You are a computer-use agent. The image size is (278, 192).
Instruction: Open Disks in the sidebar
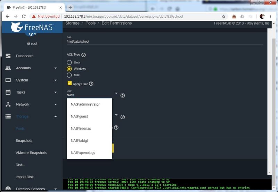[20, 165]
